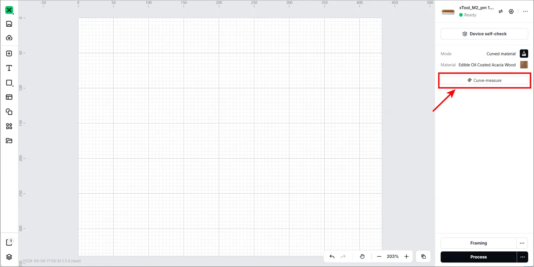Click the 203% zoom level value
This screenshot has height=267, width=534.
(392, 257)
